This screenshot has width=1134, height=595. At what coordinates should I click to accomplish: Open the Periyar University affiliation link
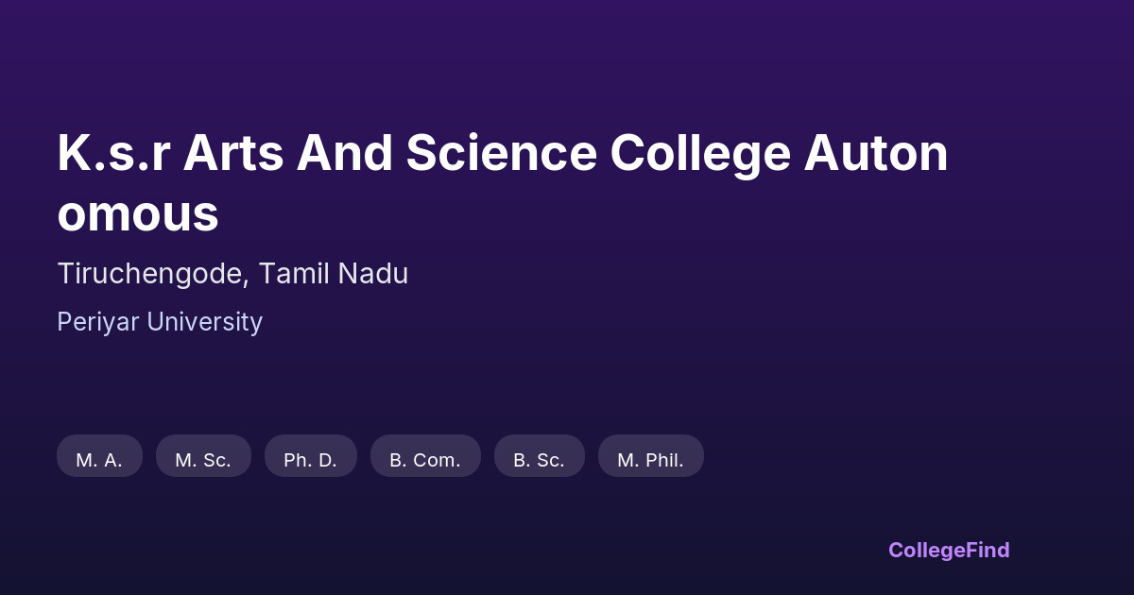tap(160, 322)
